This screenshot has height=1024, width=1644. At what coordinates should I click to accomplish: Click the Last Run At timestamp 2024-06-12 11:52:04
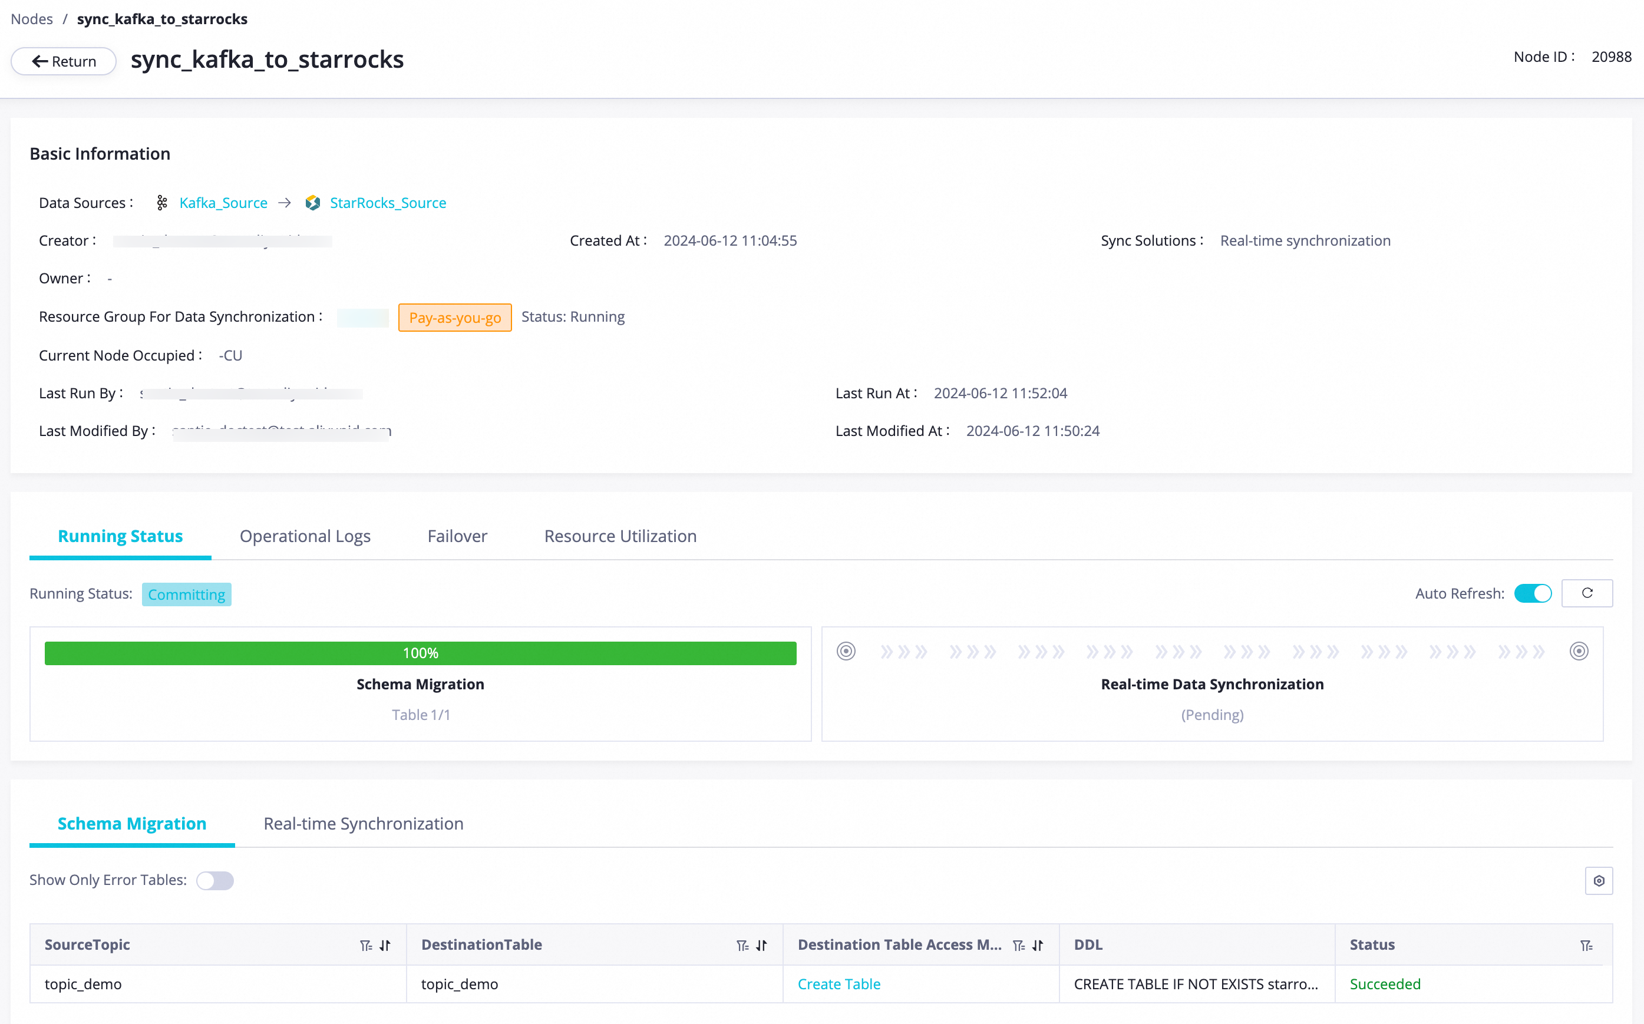(1000, 393)
